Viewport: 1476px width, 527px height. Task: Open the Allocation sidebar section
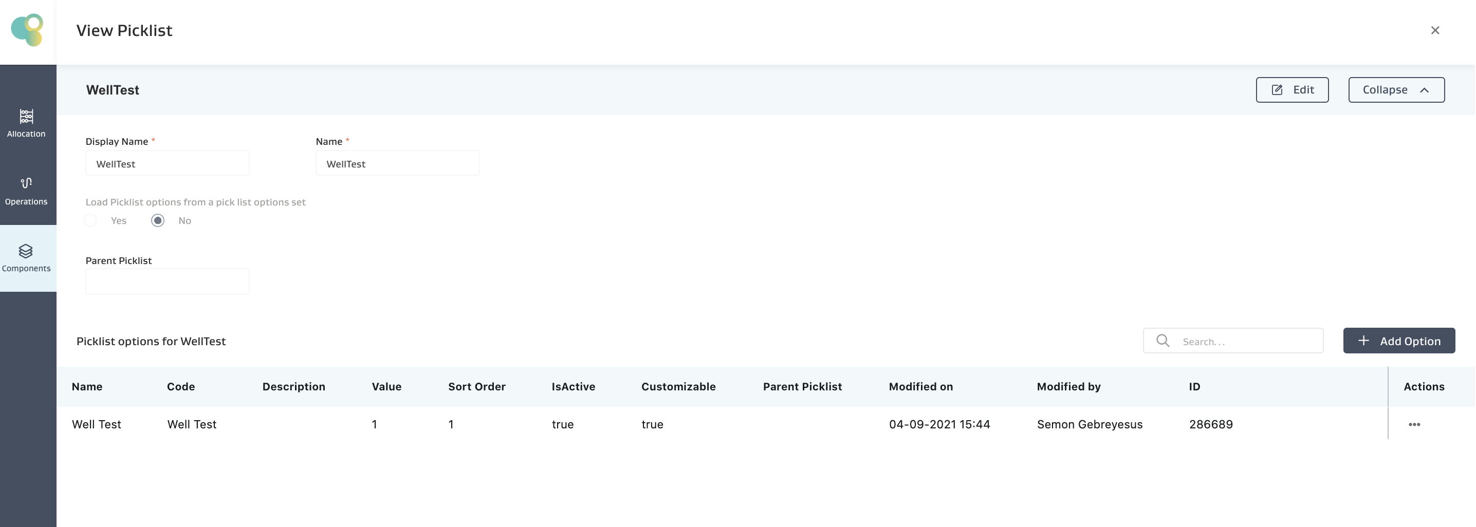click(x=26, y=123)
